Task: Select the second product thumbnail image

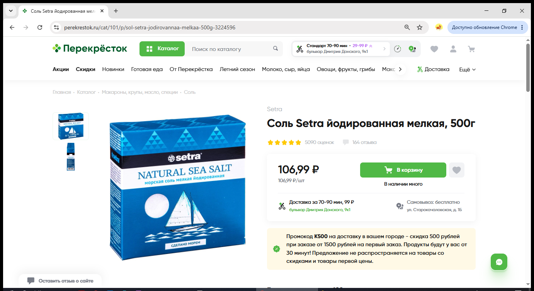Action: click(x=71, y=149)
